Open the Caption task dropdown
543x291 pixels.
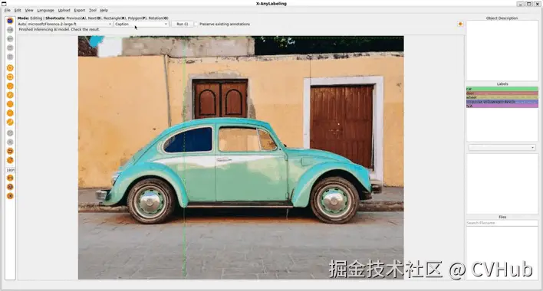click(141, 25)
